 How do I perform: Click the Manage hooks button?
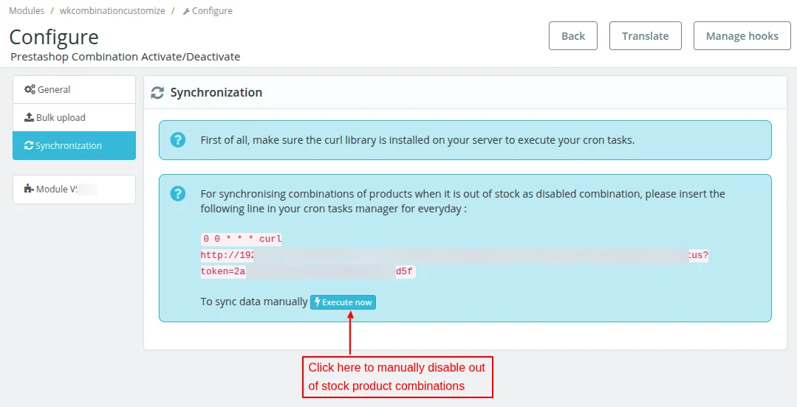[x=742, y=36]
